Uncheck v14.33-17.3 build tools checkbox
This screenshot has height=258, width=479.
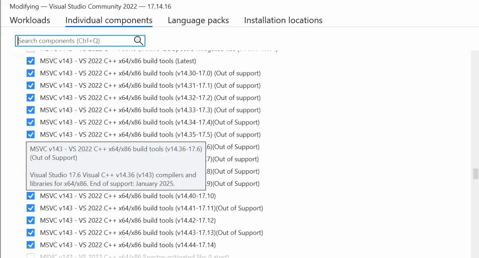(x=31, y=110)
